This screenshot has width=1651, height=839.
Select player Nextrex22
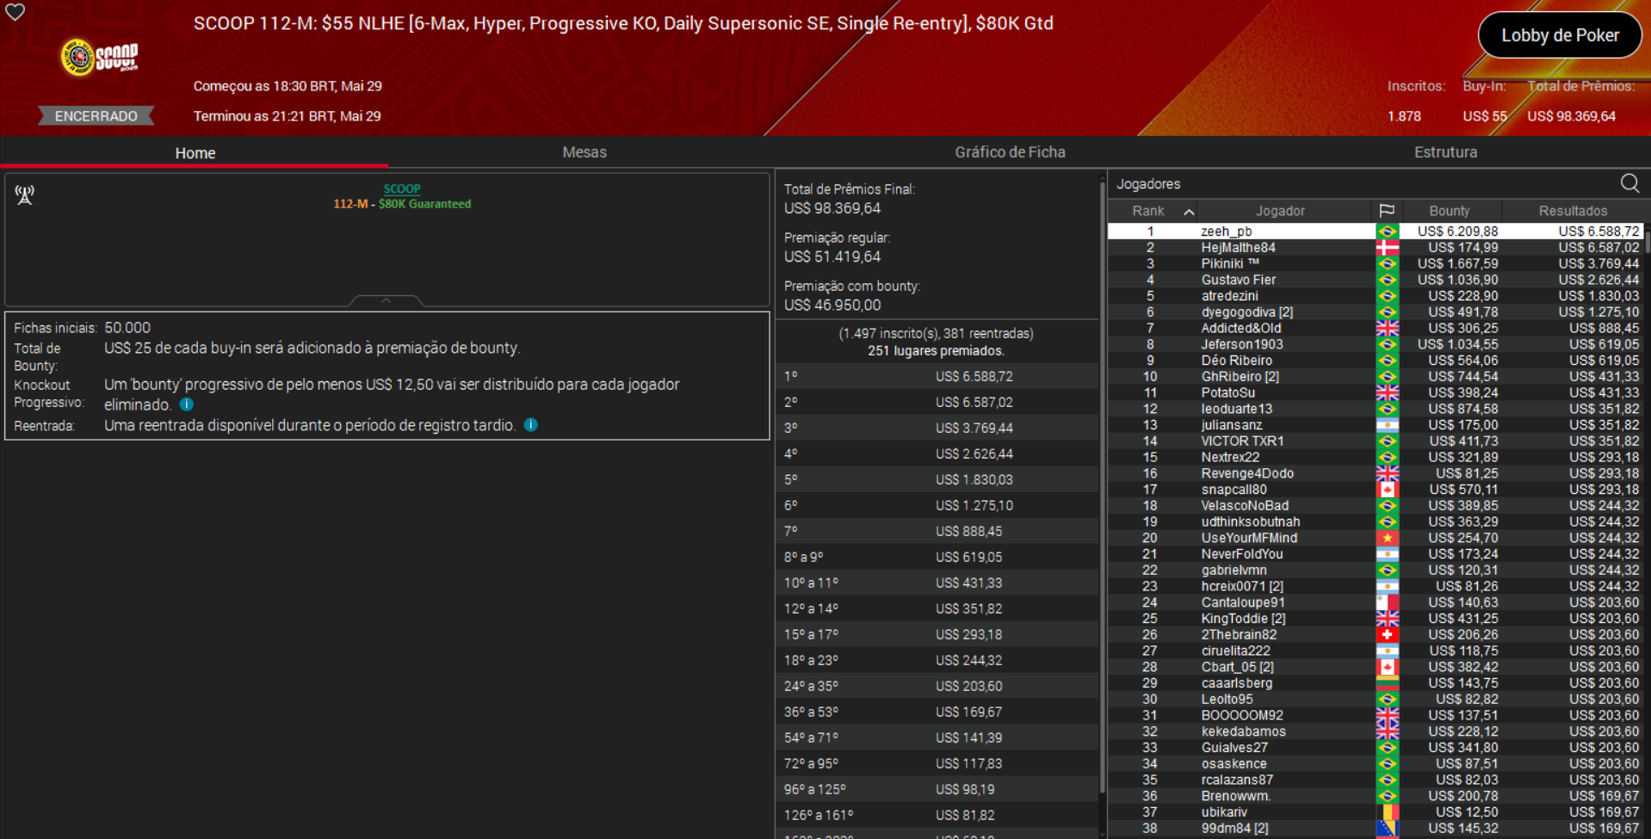(x=1230, y=457)
